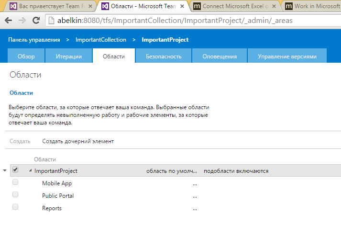Click Visual Studio favicon on Области tab
341x226 pixels.
(x=105, y=6)
